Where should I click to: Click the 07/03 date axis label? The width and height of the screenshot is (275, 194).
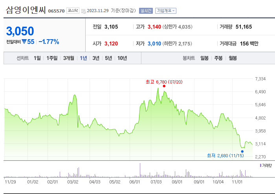tap(156, 182)
